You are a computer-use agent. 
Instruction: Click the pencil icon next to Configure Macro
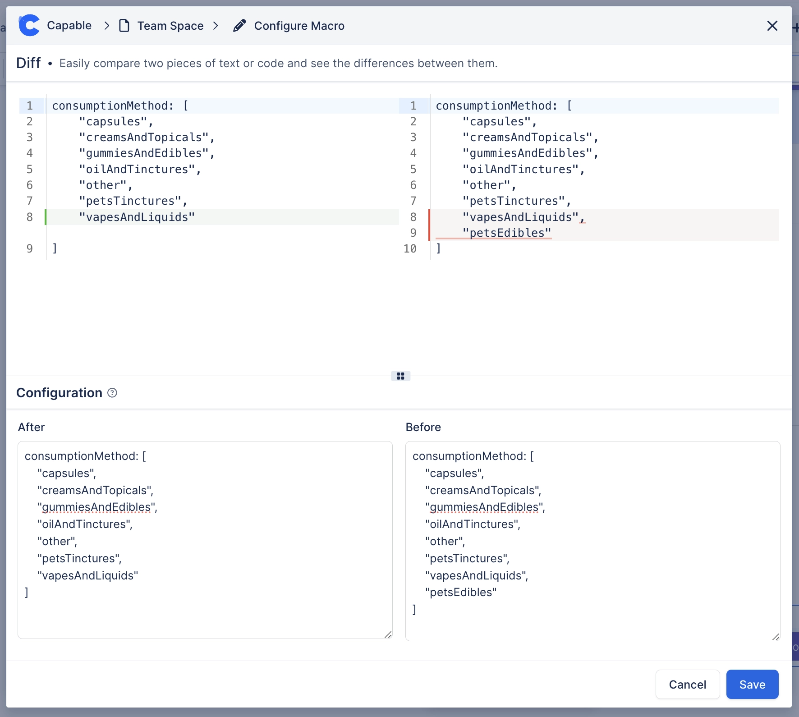[x=239, y=25]
